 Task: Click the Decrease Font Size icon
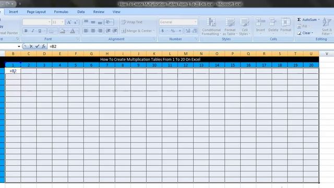click(76, 22)
